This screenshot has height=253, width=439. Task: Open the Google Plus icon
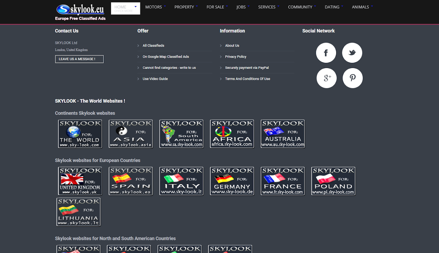[x=326, y=78]
